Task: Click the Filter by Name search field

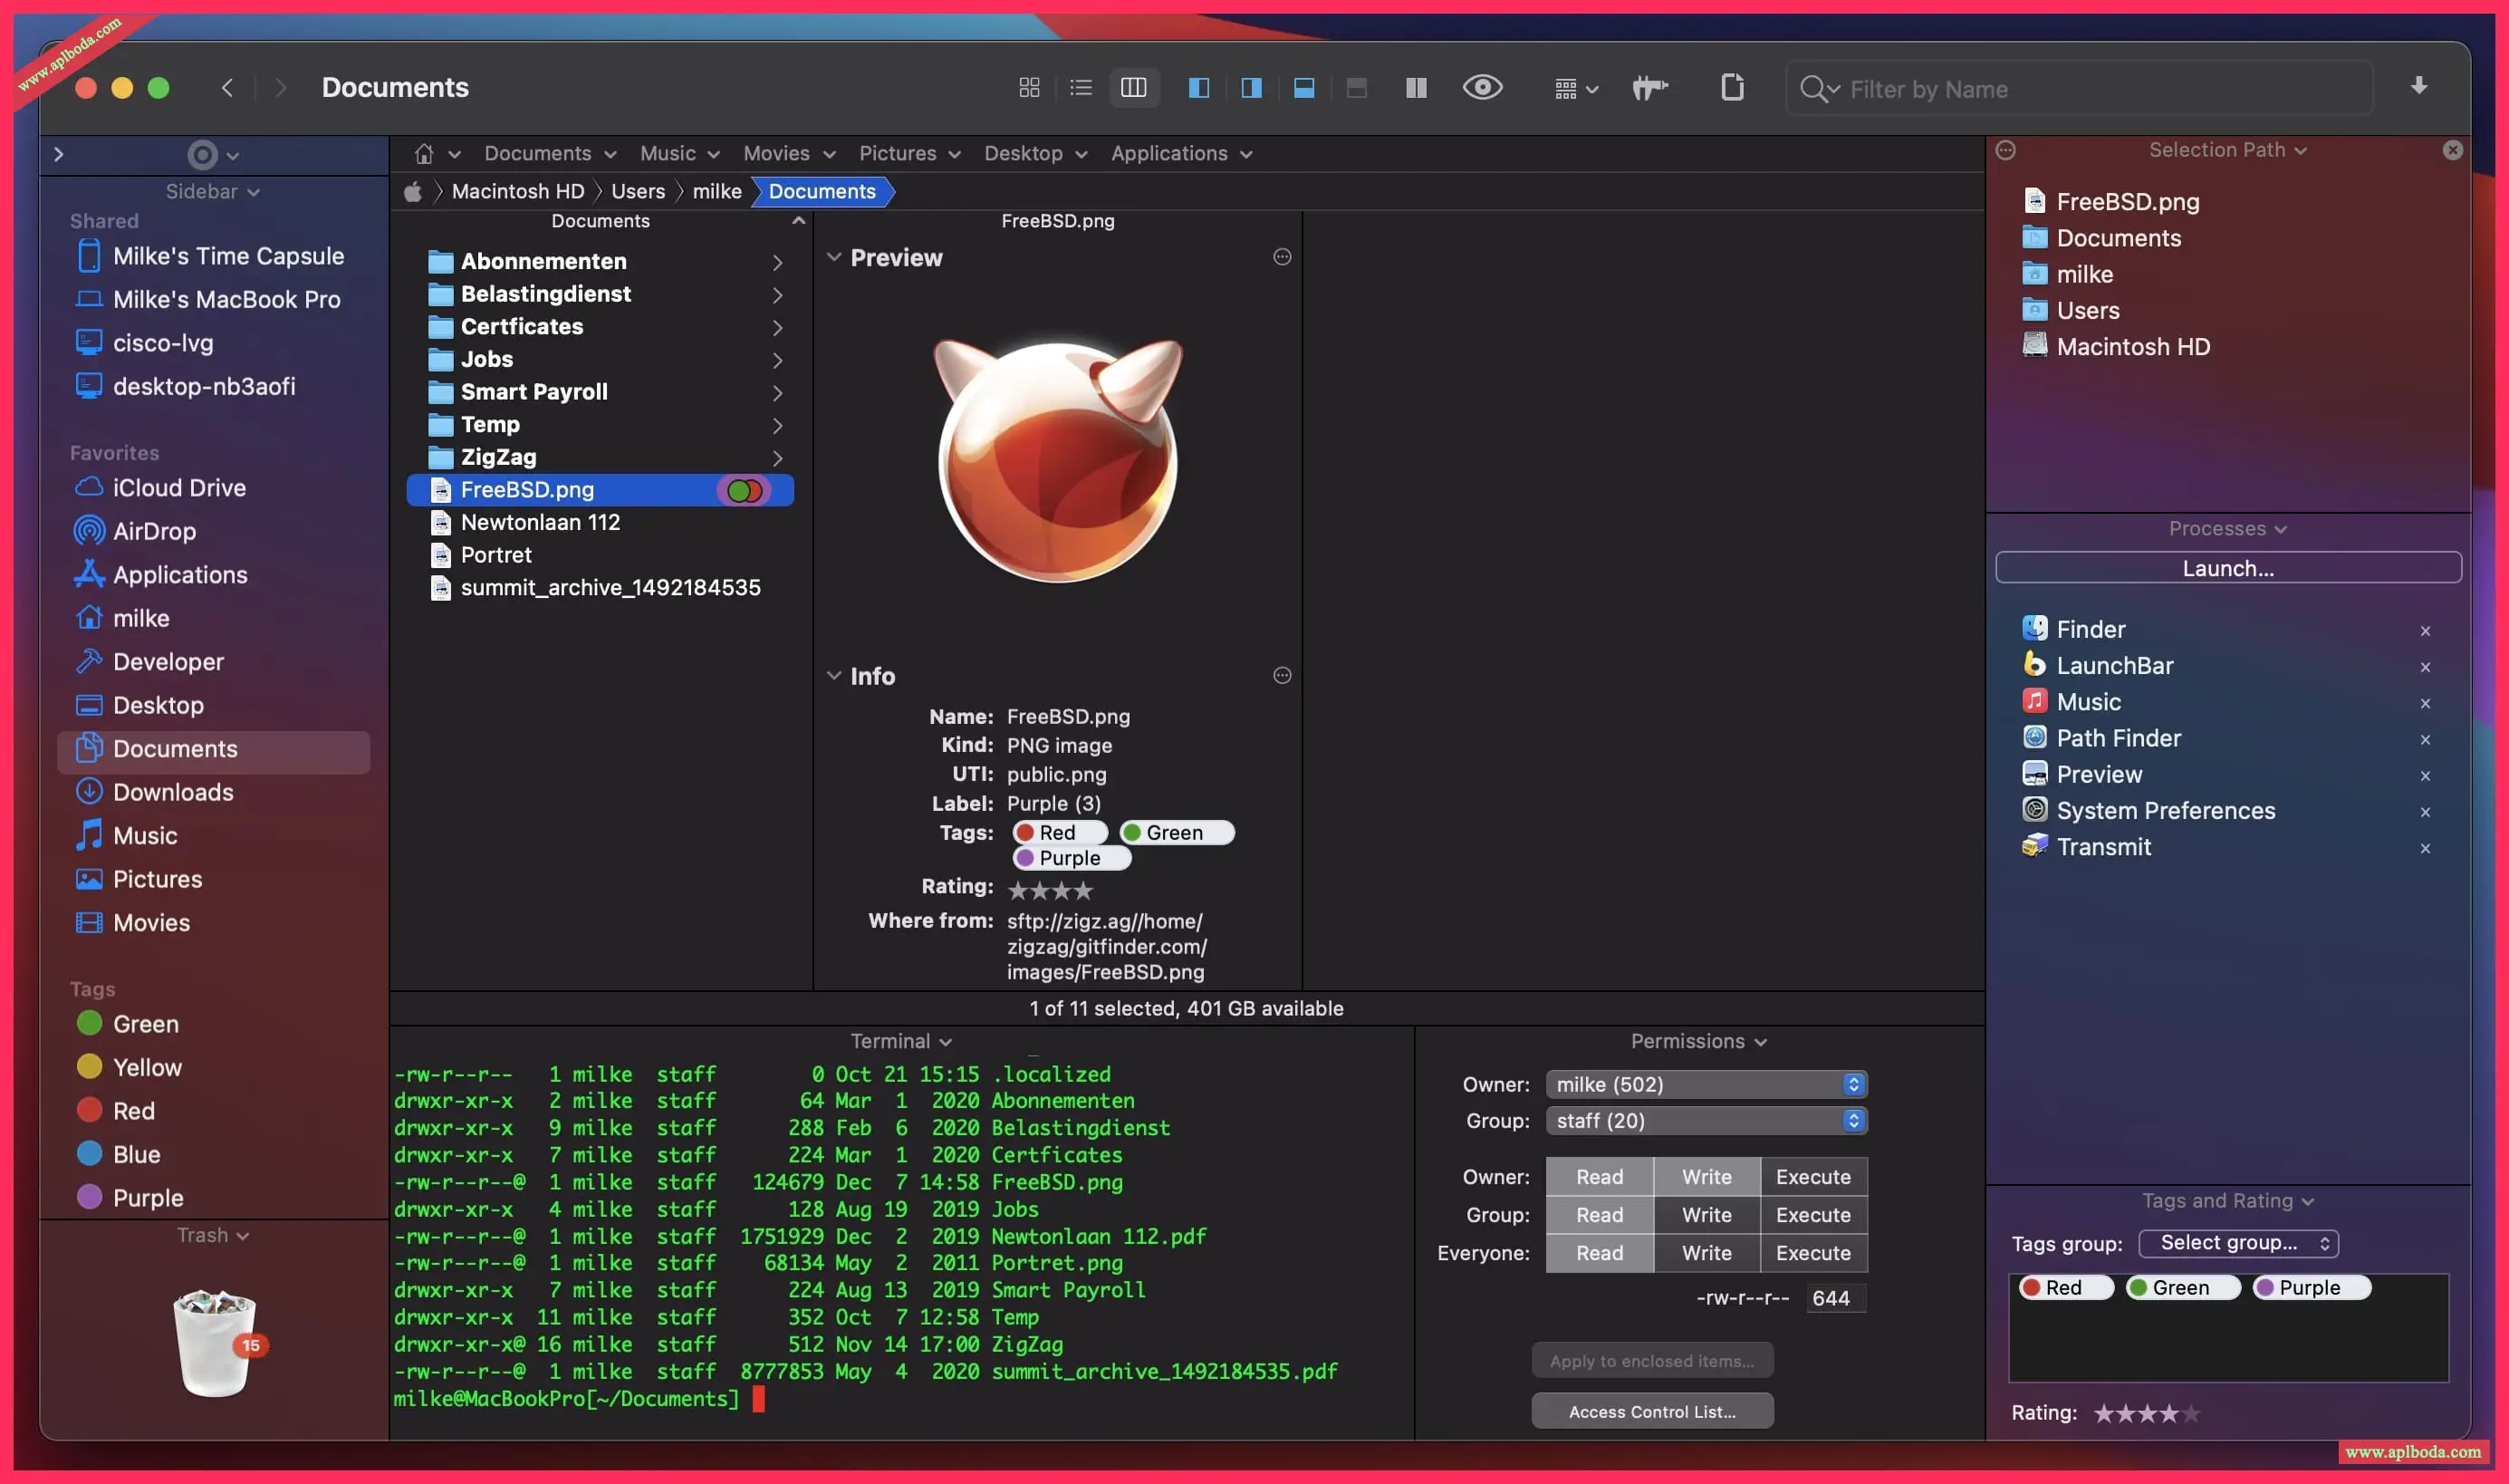Action: [x=2079, y=89]
